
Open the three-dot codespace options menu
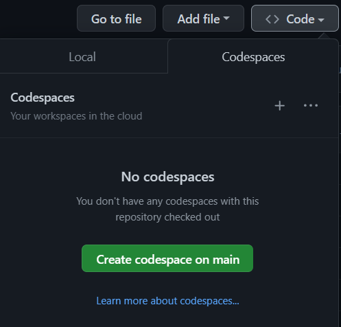click(x=311, y=105)
